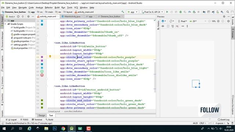Click the expand vertically arrow in Preview
The width and height of the screenshot is (235, 132).
[187, 26]
